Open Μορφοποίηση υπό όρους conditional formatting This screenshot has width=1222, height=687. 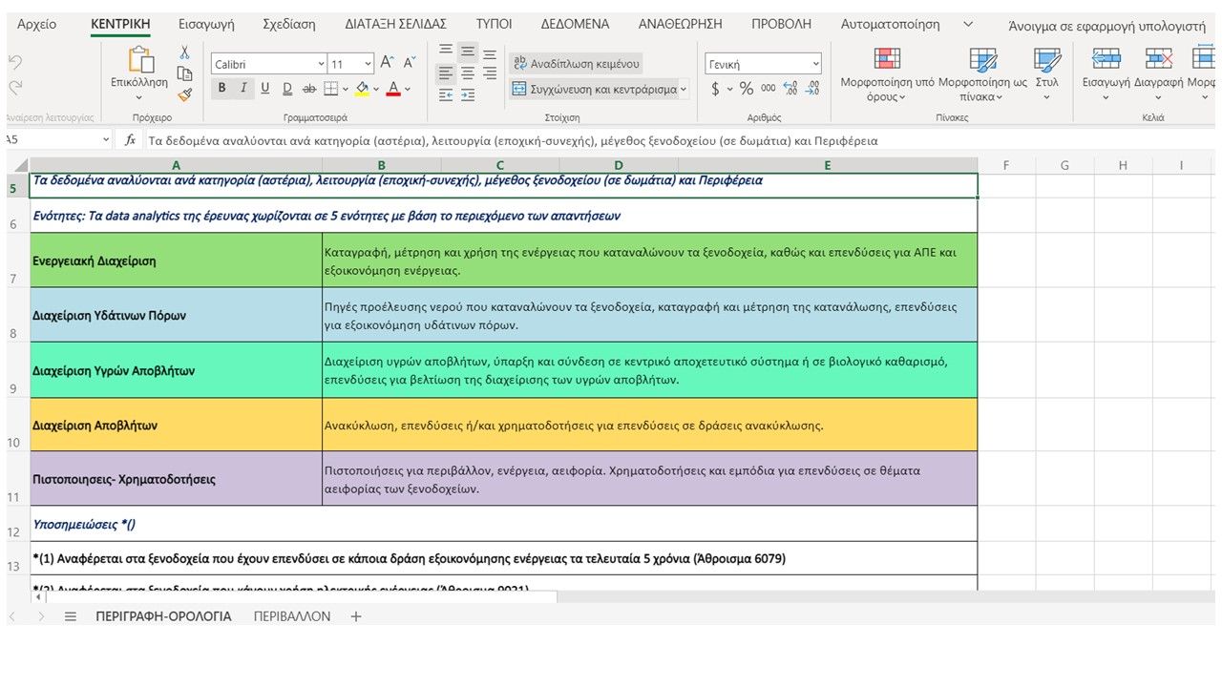pos(887,74)
